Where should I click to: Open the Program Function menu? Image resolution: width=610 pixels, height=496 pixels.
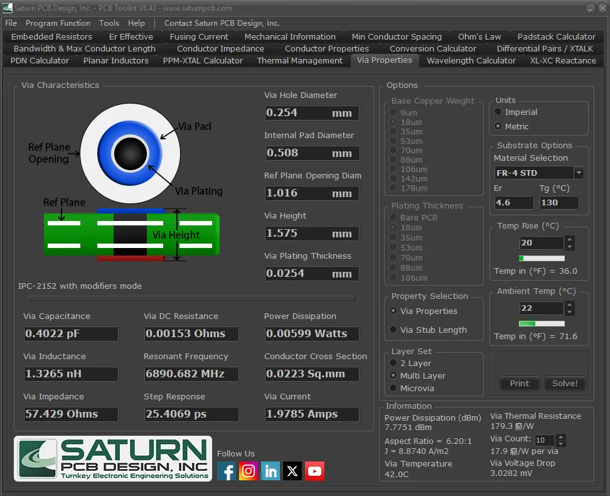tap(58, 23)
